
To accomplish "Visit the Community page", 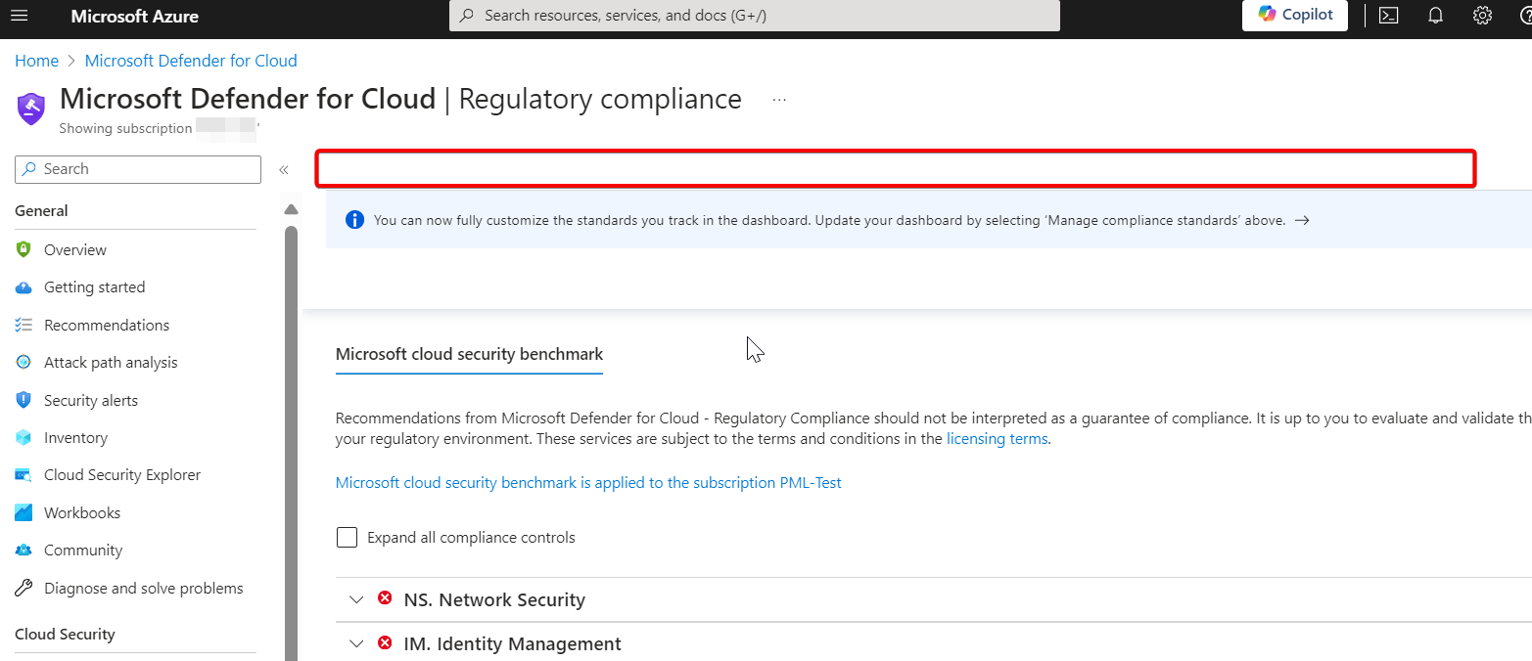I will (83, 550).
